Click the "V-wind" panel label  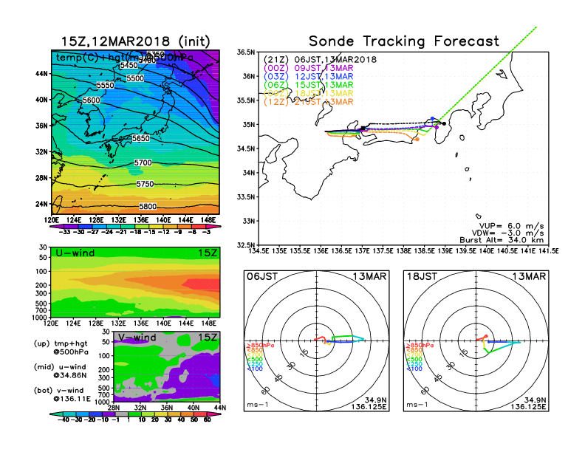point(137,338)
